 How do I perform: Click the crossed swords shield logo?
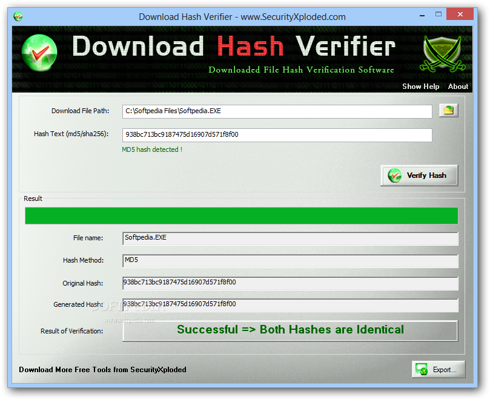(442, 53)
